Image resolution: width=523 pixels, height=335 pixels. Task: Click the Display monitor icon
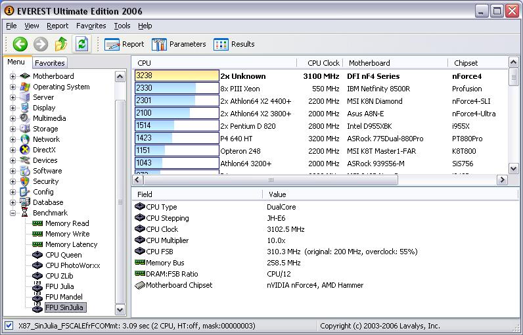(25, 108)
